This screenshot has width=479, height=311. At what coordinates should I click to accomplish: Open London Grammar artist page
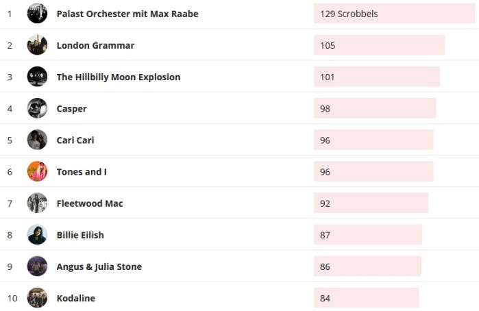[x=95, y=45]
